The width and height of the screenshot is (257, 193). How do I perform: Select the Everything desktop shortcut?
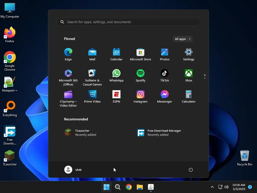[x=10, y=109]
